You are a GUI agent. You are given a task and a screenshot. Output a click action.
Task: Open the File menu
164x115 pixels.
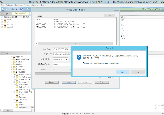(x=2, y=5)
